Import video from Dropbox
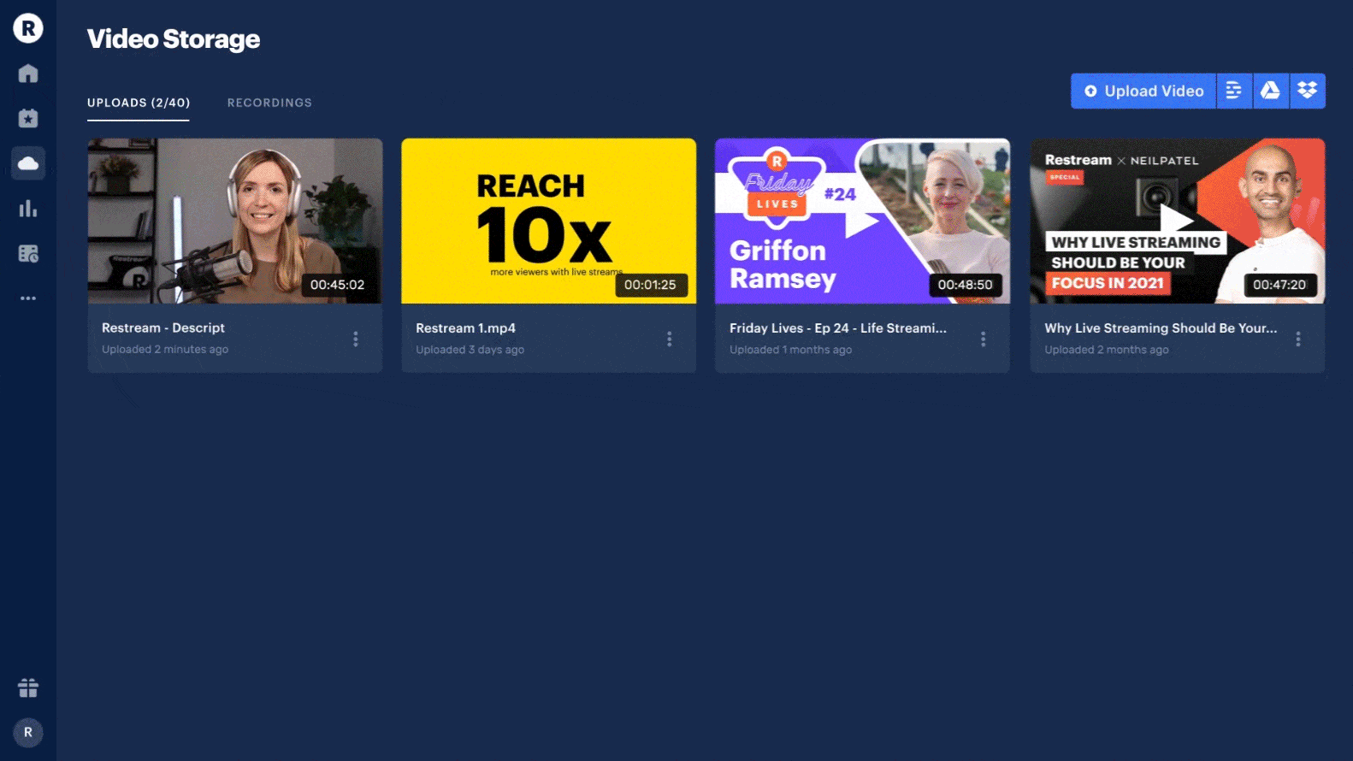This screenshot has height=761, width=1353. tap(1308, 91)
